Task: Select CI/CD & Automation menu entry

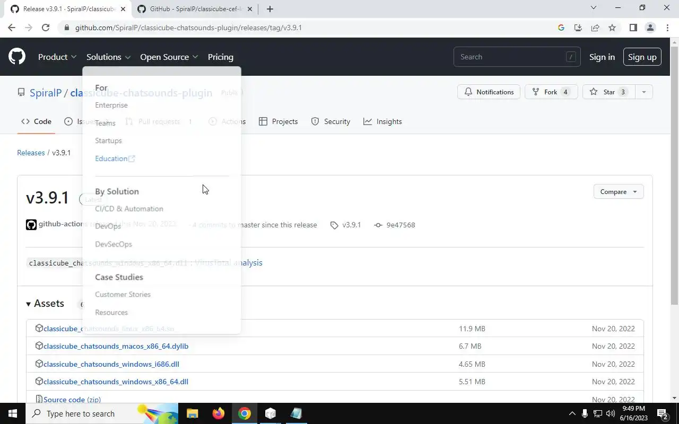Action: click(x=129, y=209)
